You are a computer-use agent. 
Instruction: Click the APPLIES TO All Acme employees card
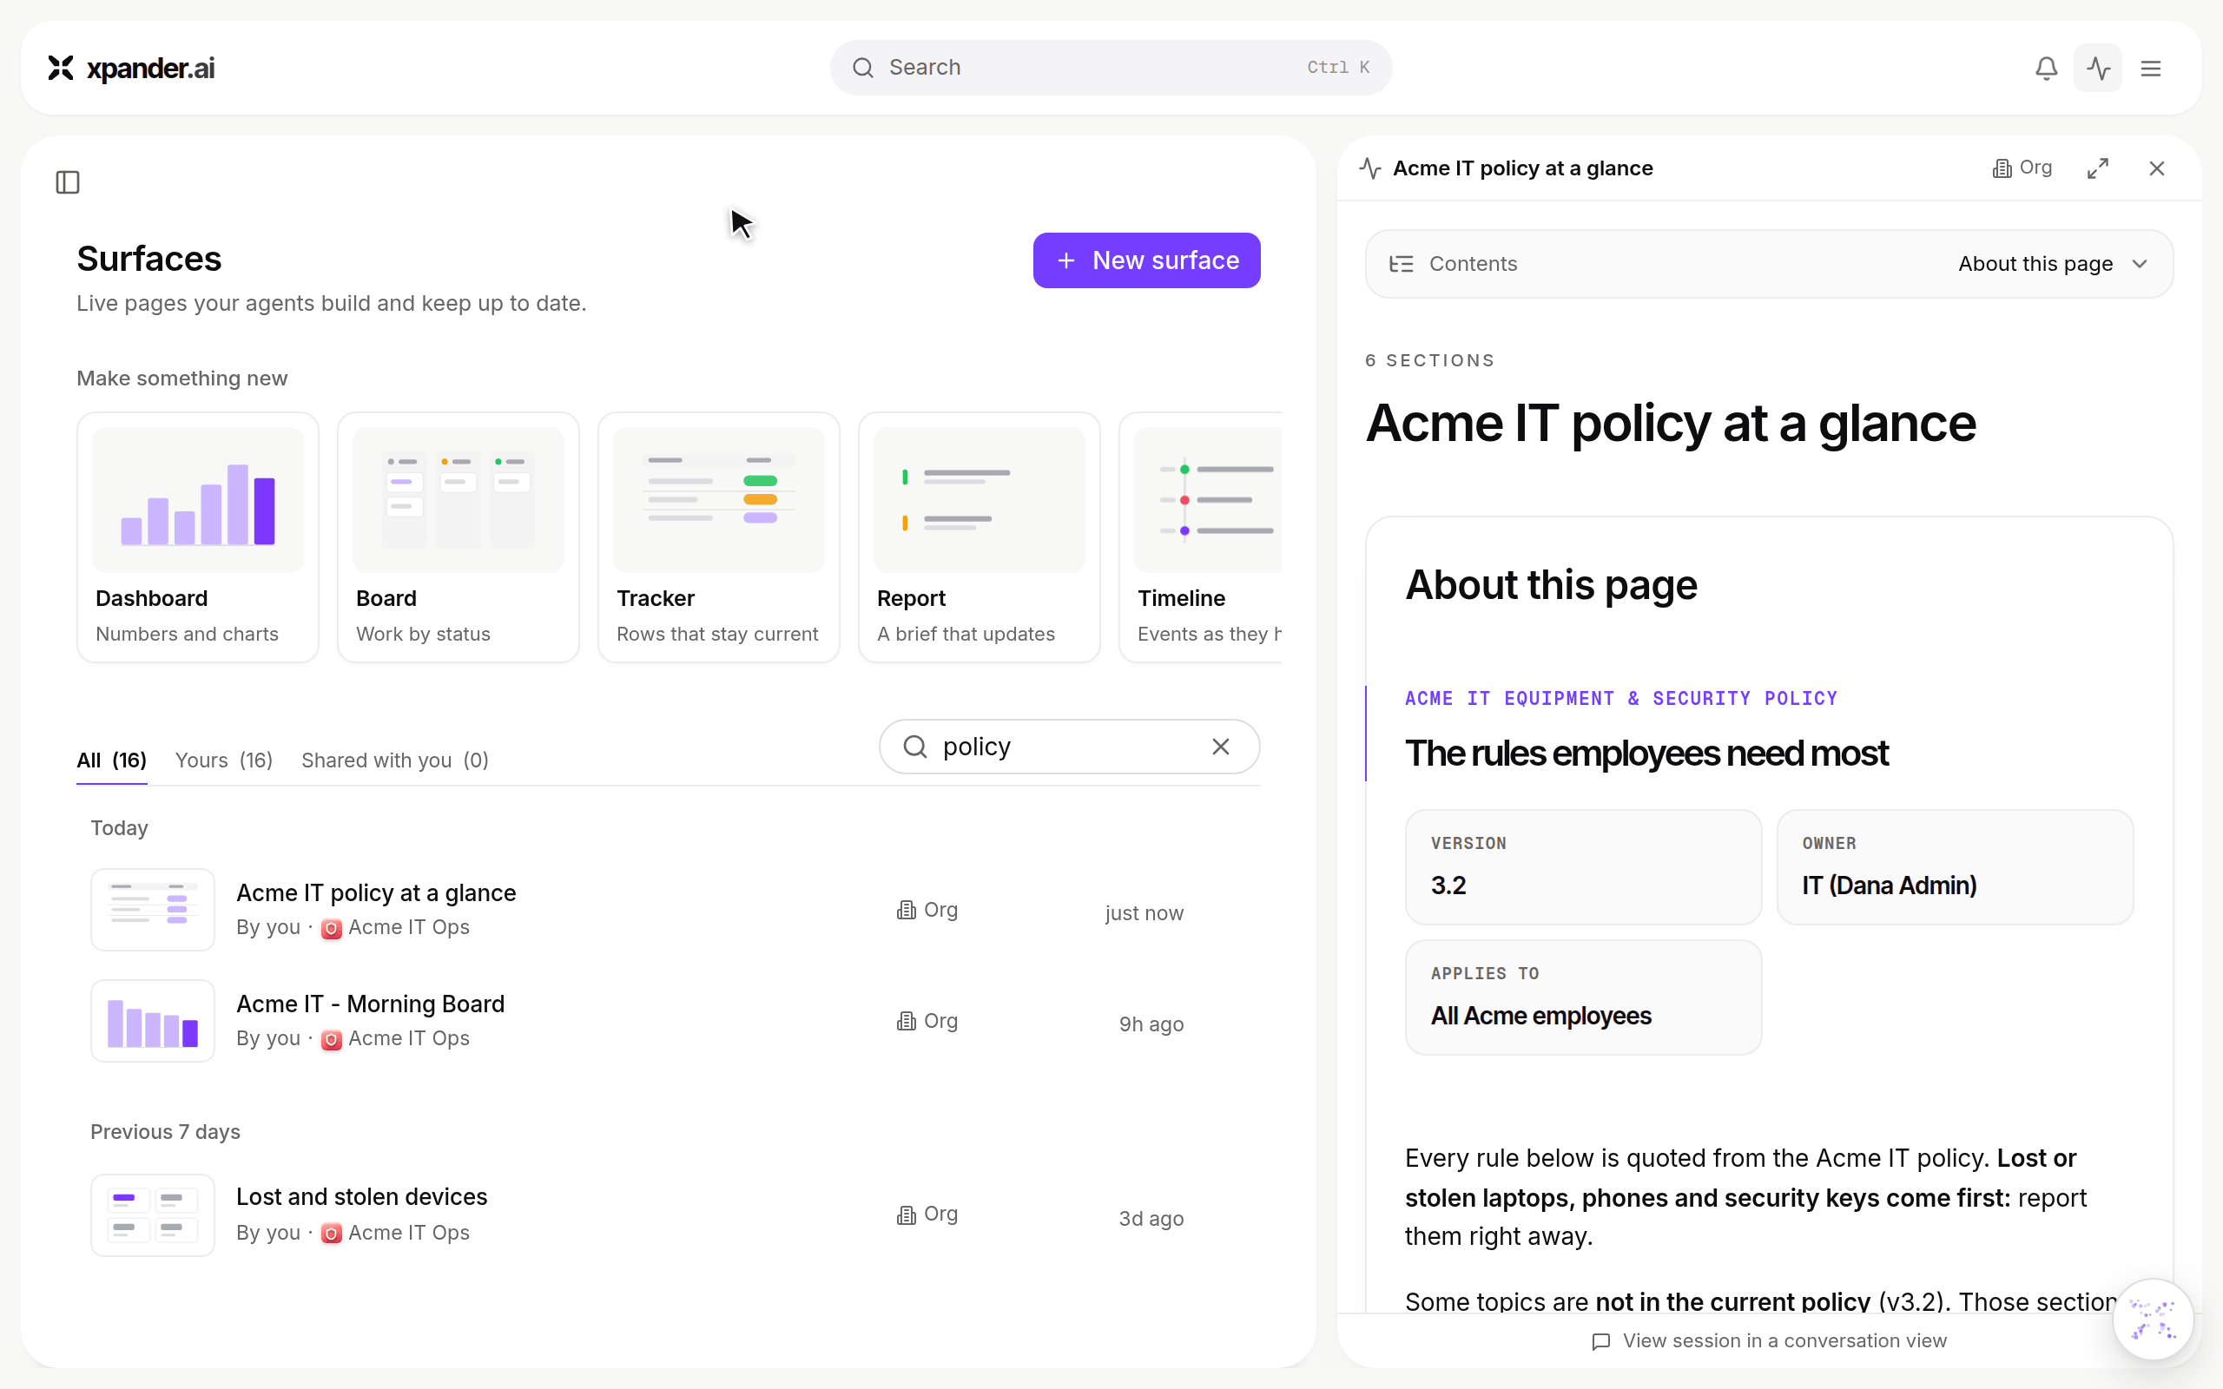pyautogui.click(x=1583, y=997)
